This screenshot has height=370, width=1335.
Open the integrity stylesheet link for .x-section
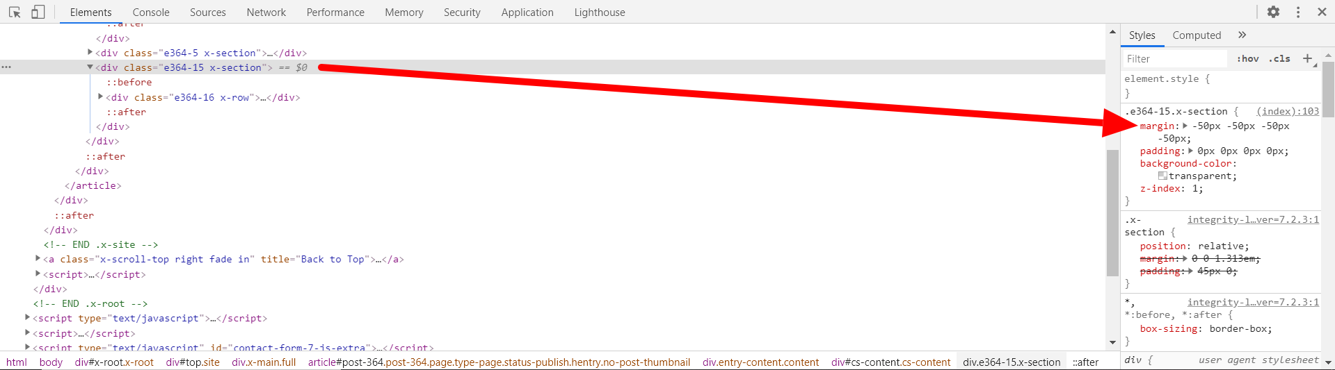[1253, 219]
